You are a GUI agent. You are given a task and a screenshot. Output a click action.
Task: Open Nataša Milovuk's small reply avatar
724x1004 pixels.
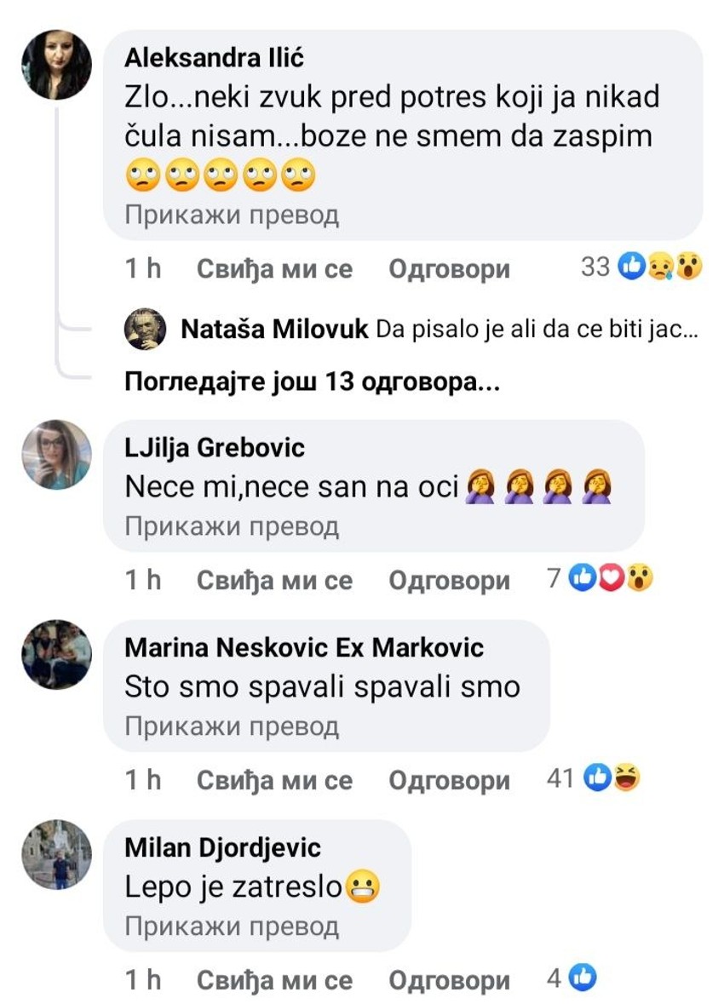(146, 329)
